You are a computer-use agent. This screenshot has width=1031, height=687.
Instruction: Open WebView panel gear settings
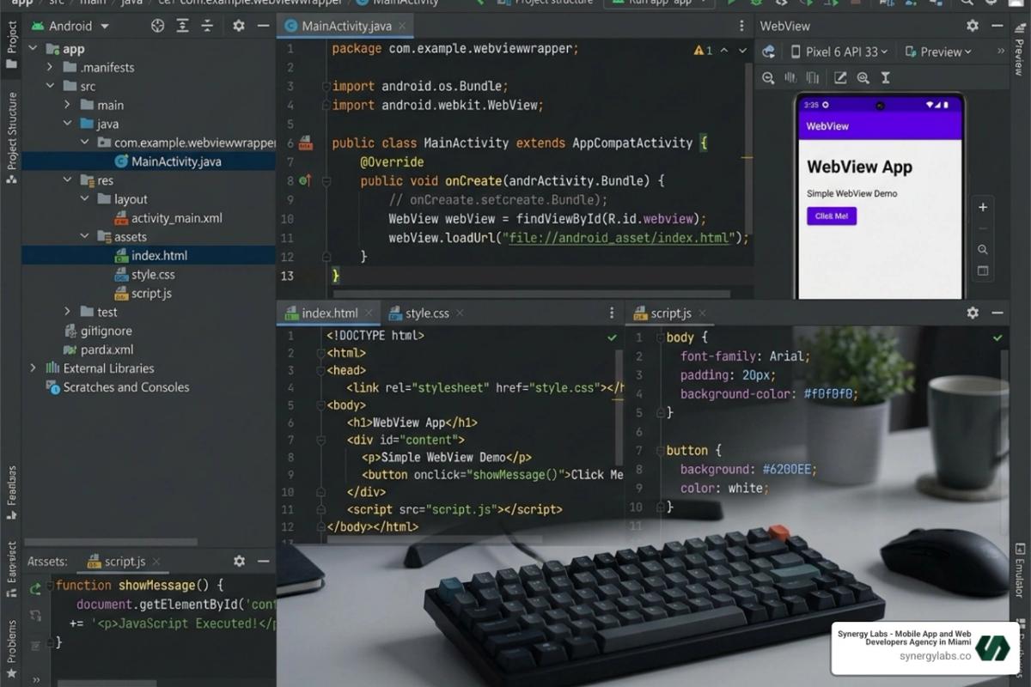pos(972,26)
